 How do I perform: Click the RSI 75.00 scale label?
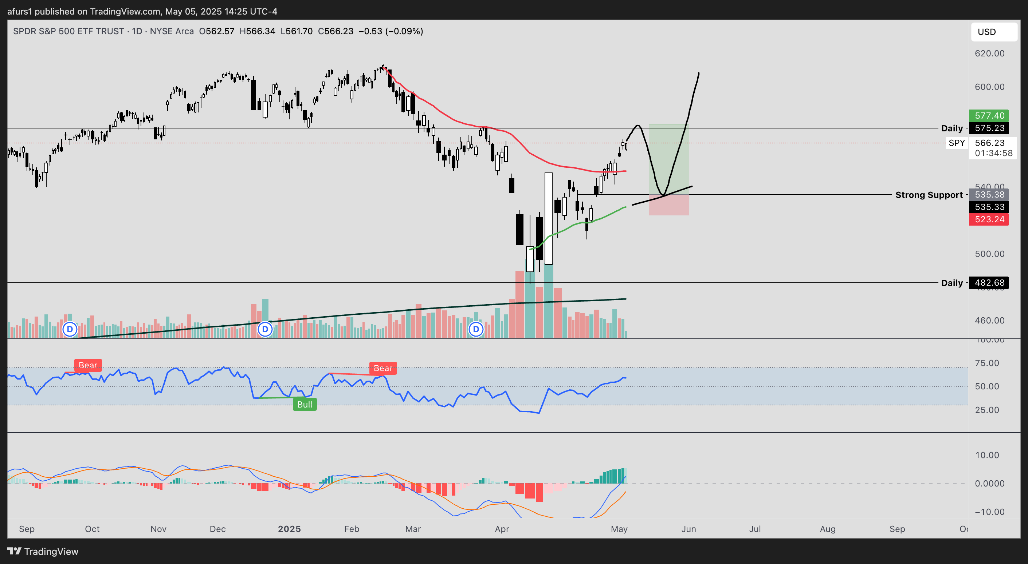click(987, 363)
